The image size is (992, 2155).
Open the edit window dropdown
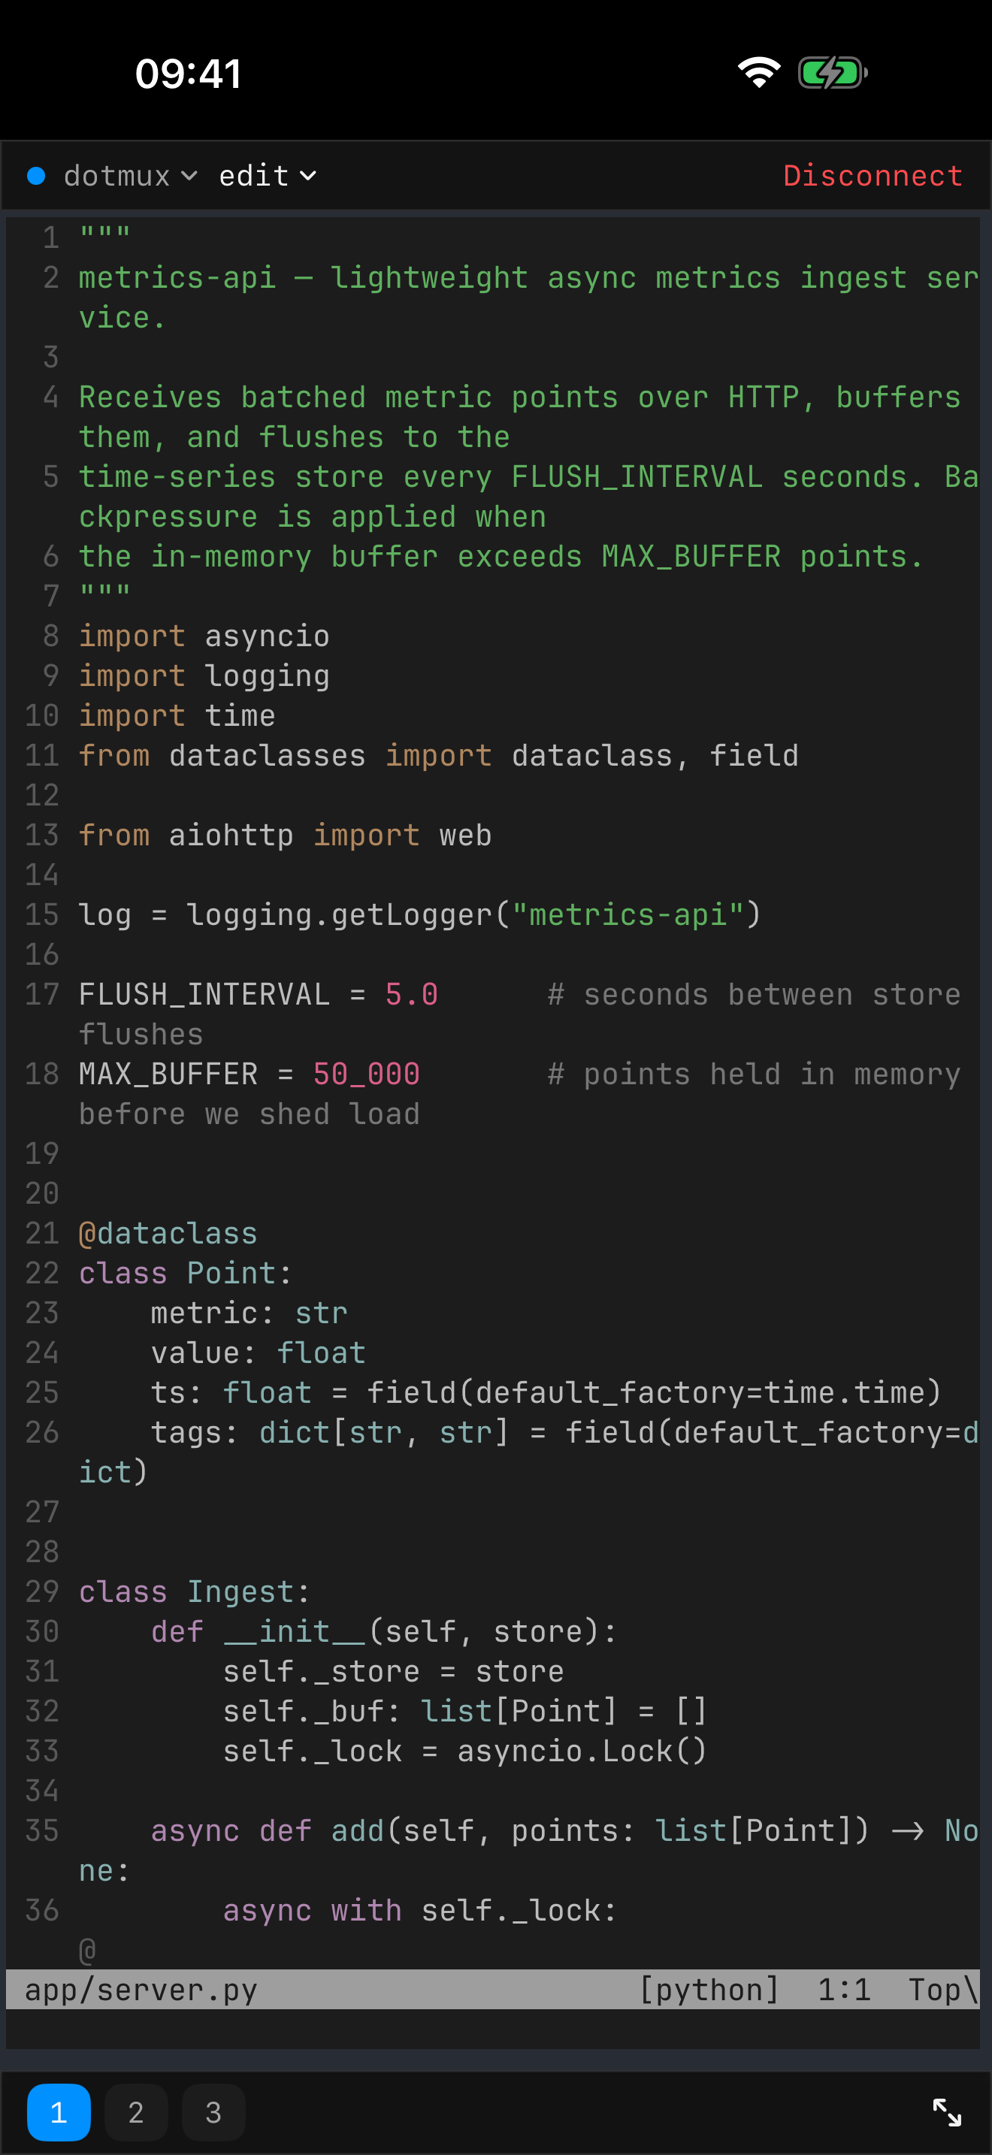pos(268,176)
